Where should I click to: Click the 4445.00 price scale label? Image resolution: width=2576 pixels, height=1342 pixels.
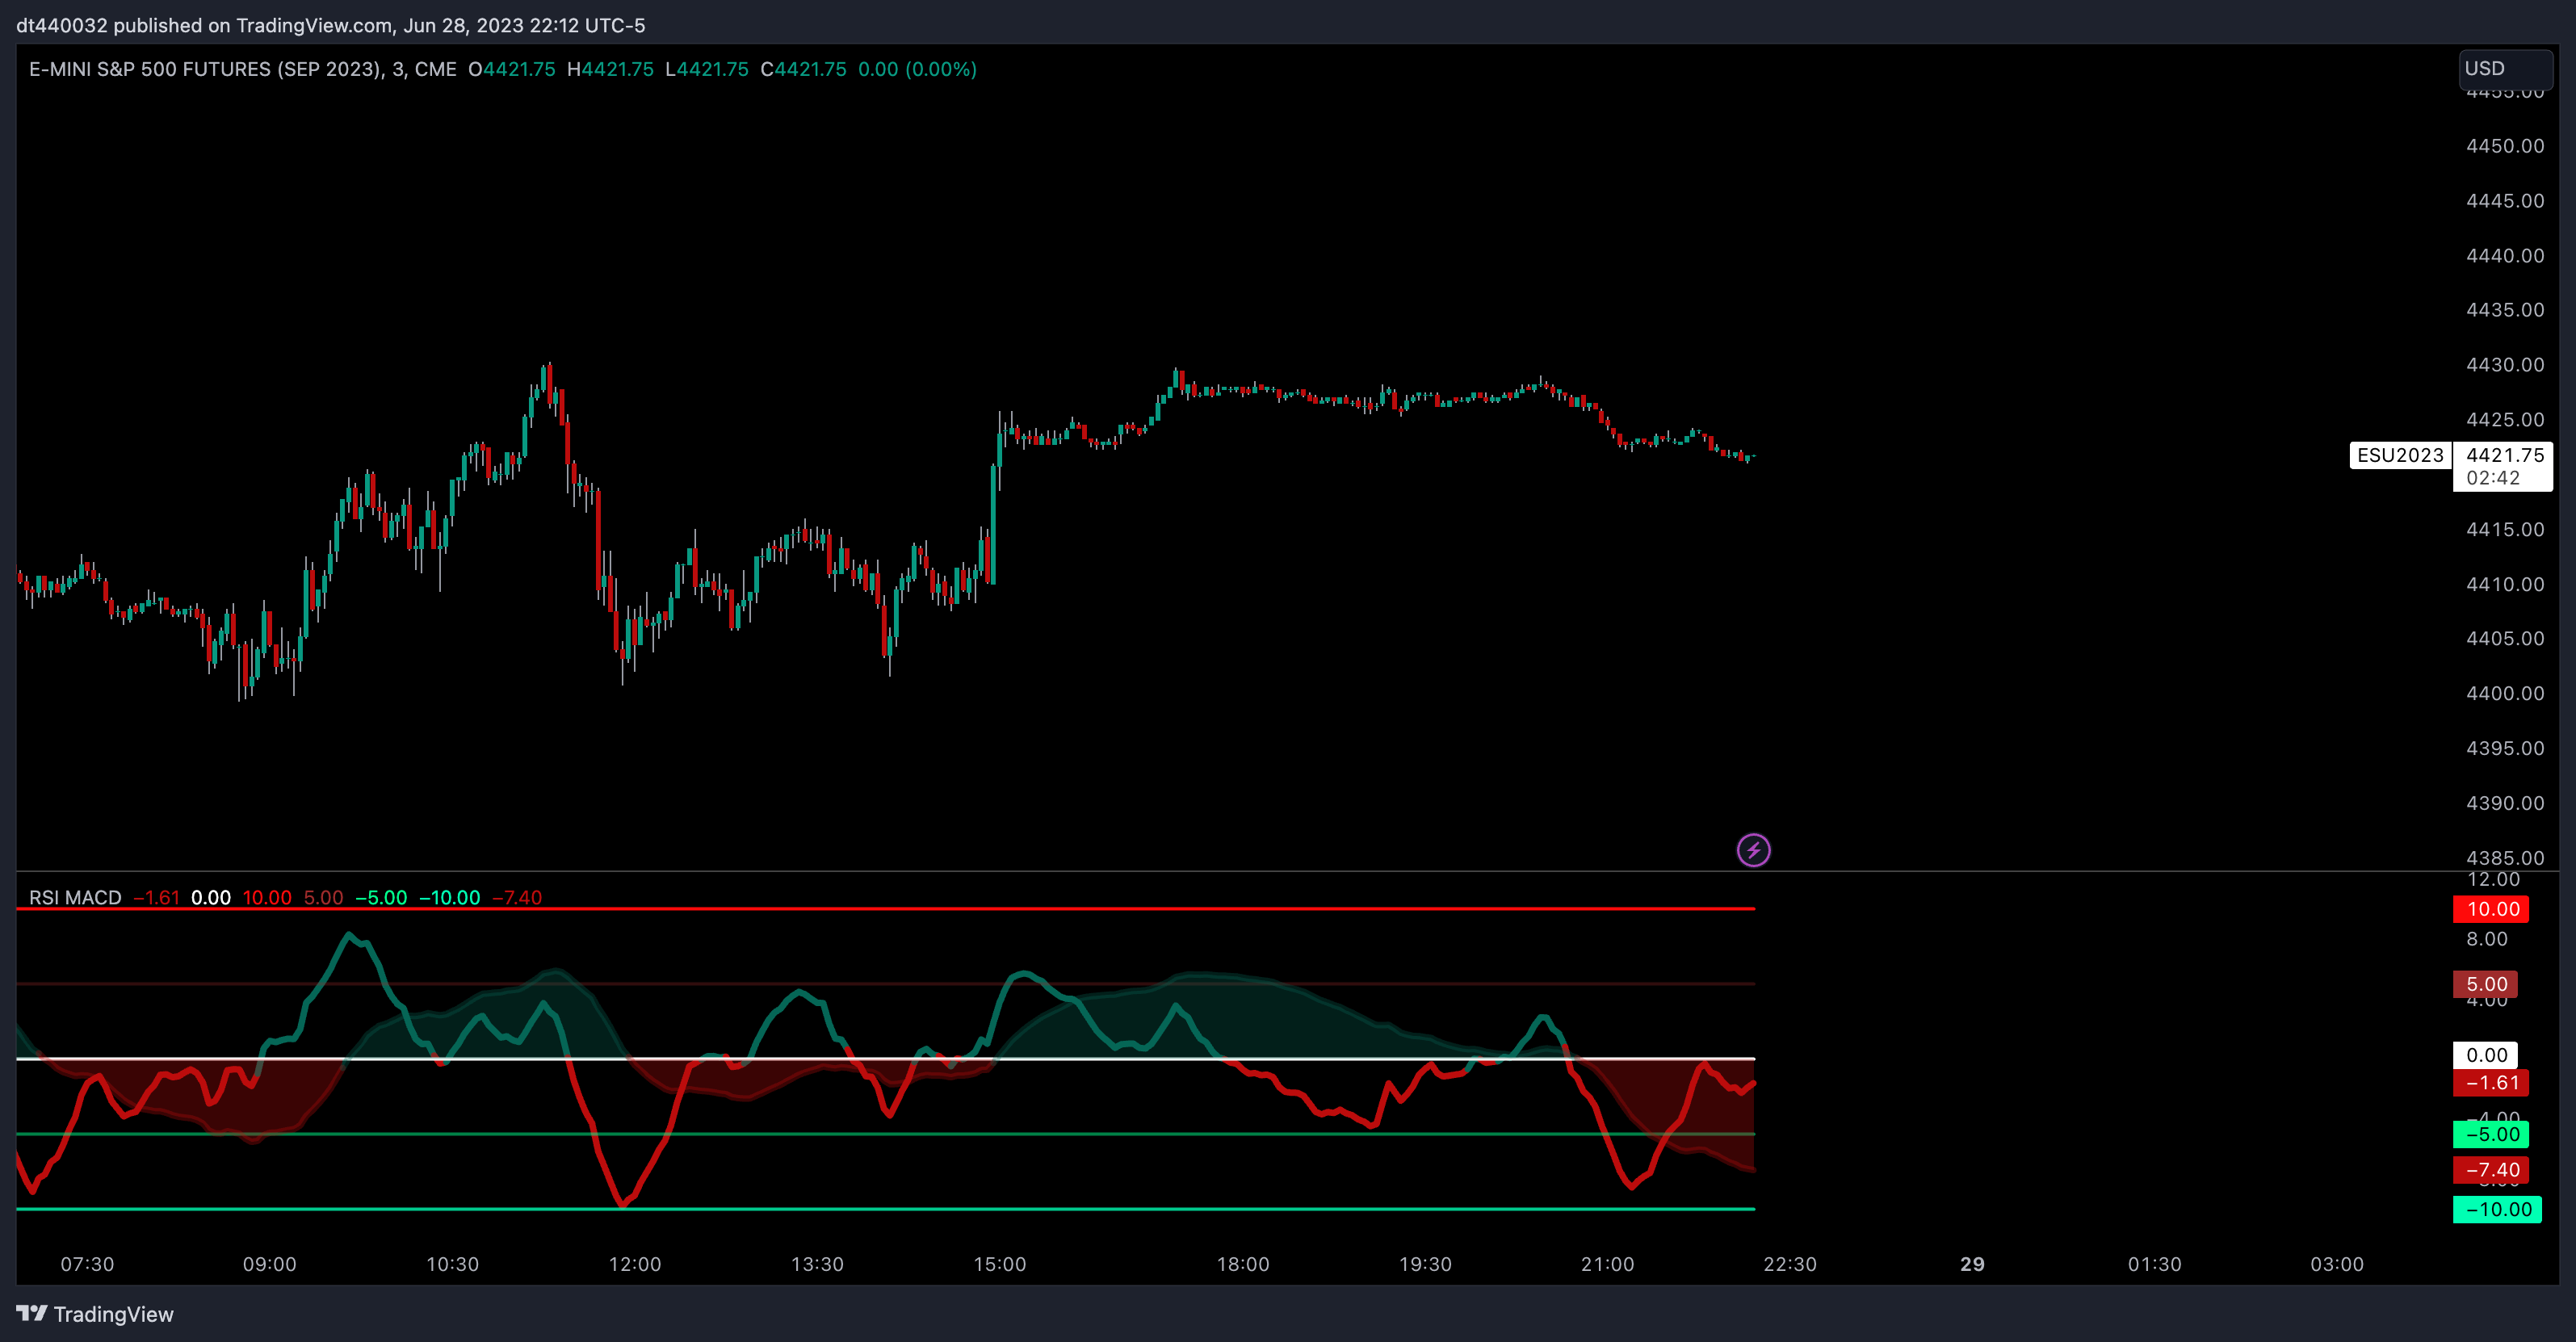pyautogui.click(x=2505, y=201)
